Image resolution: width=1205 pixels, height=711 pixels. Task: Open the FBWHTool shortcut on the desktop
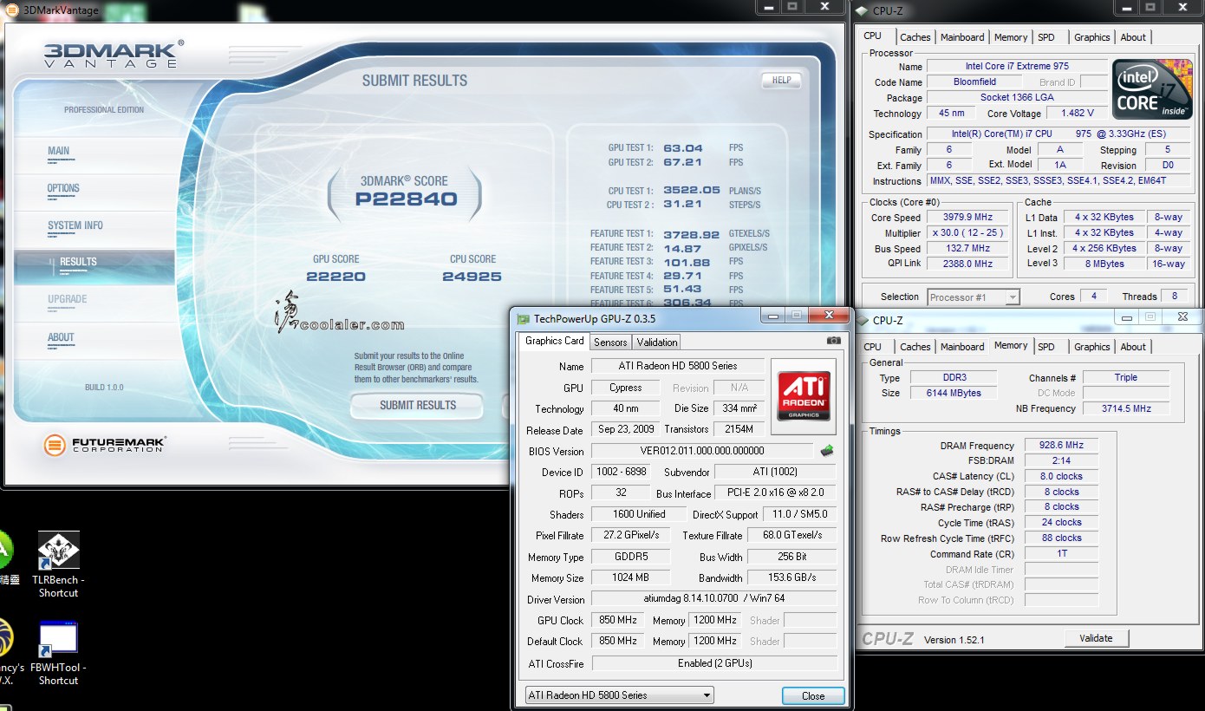click(58, 653)
